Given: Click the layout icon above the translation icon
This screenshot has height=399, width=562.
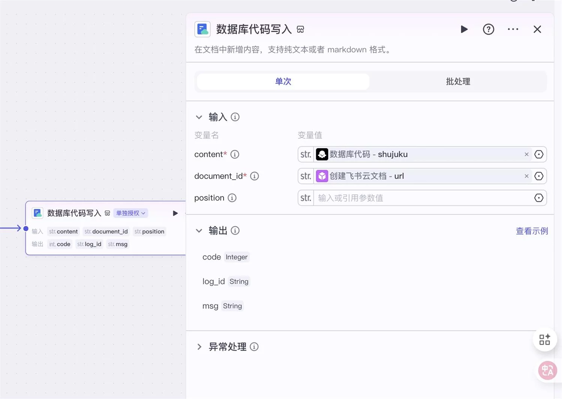Looking at the screenshot, I should [545, 339].
